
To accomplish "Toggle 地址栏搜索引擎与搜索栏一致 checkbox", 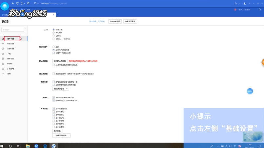I will point(53,82).
